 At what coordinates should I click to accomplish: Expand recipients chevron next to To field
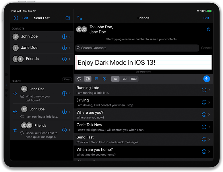click(x=208, y=29)
